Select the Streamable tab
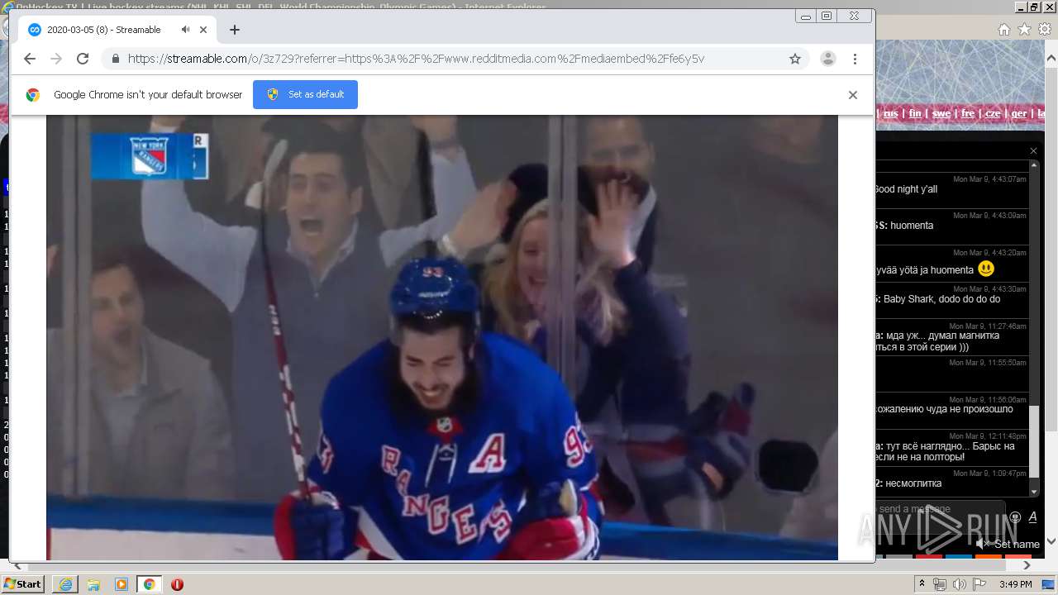 (117, 30)
